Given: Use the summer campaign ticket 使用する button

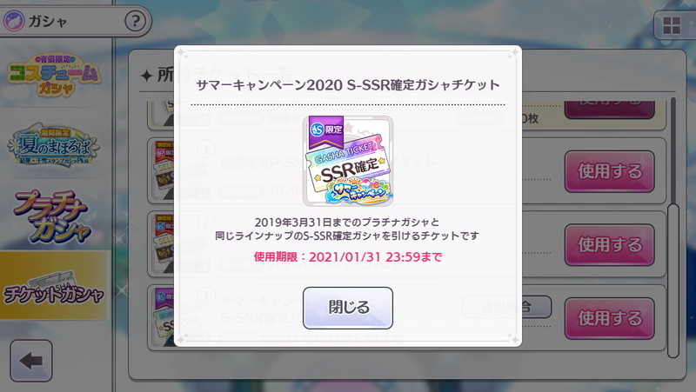Looking at the screenshot, I should tap(610, 318).
